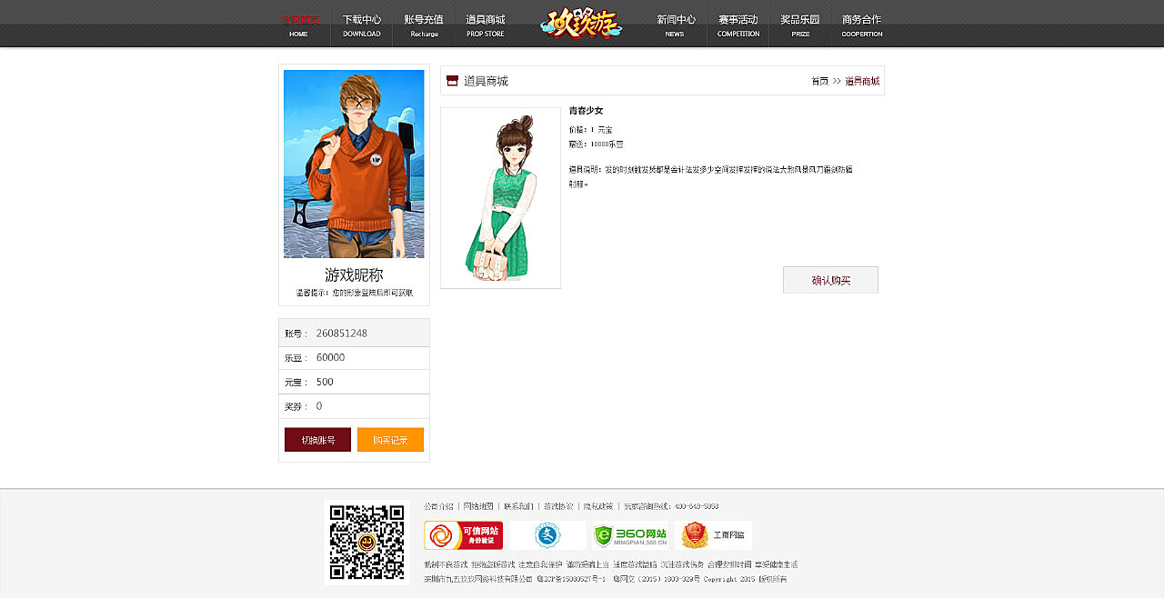Screen dimensions: 1164x598
Task: Open the 网站地图 footer link
Action: [x=478, y=506]
